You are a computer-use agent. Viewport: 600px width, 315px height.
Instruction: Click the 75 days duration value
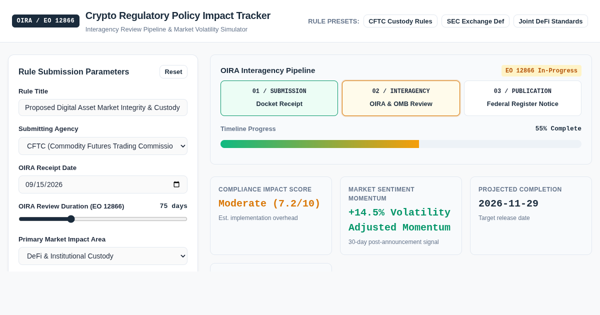click(x=173, y=206)
